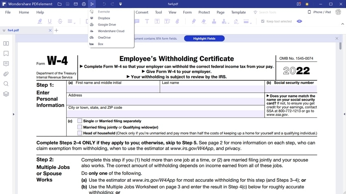This screenshot has width=346, height=194.
Task: Check the Single or Married filing separately box
Action: [x=80, y=121]
